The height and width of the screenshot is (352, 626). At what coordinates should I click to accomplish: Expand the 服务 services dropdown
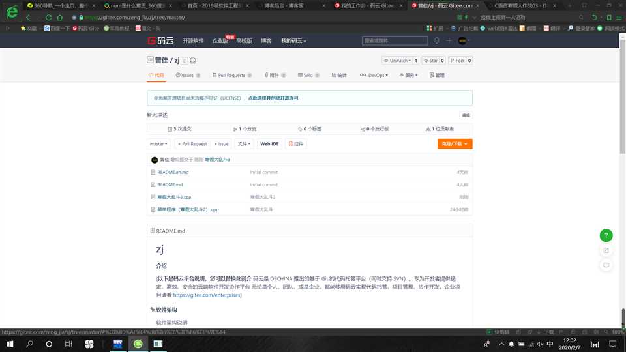click(408, 75)
